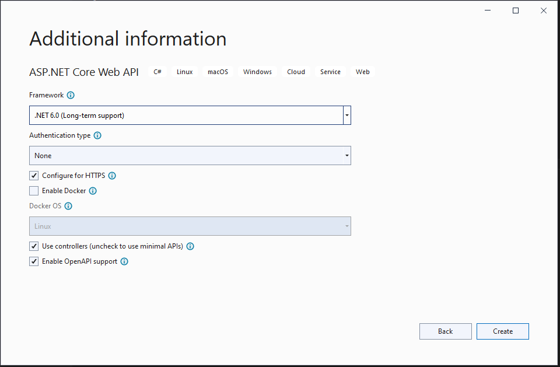The image size is (560, 367).
Task: Show info for Use controllers option
Action: tap(190, 246)
